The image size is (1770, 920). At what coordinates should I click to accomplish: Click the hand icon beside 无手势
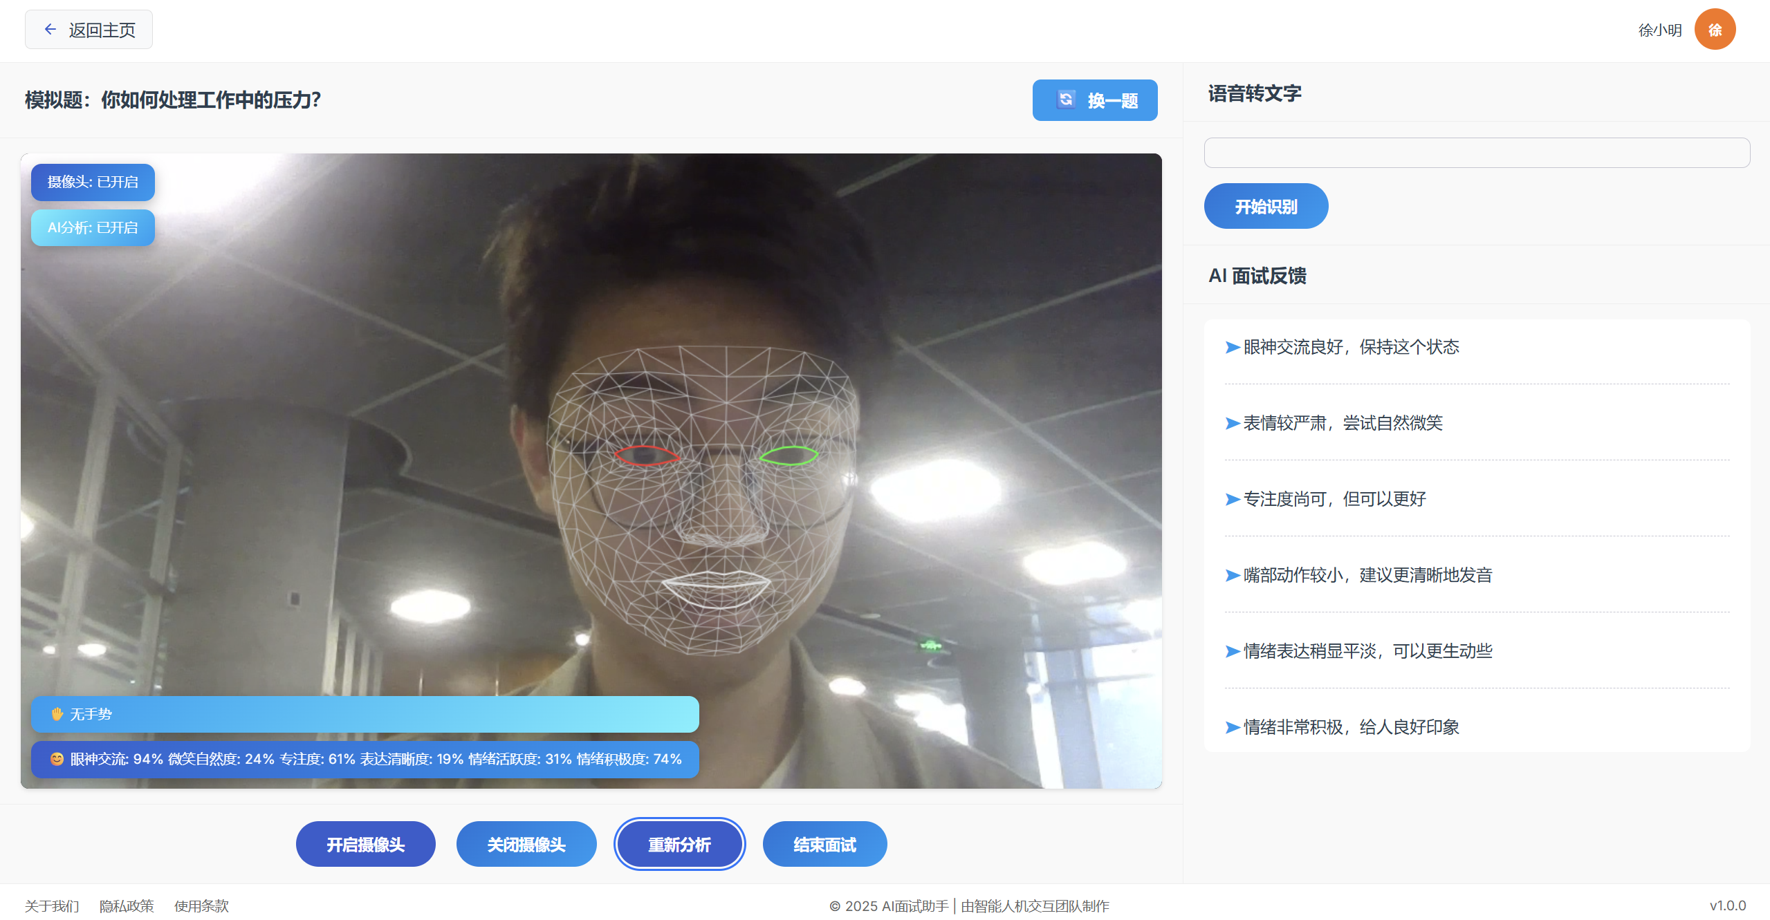click(x=57, y=713)
